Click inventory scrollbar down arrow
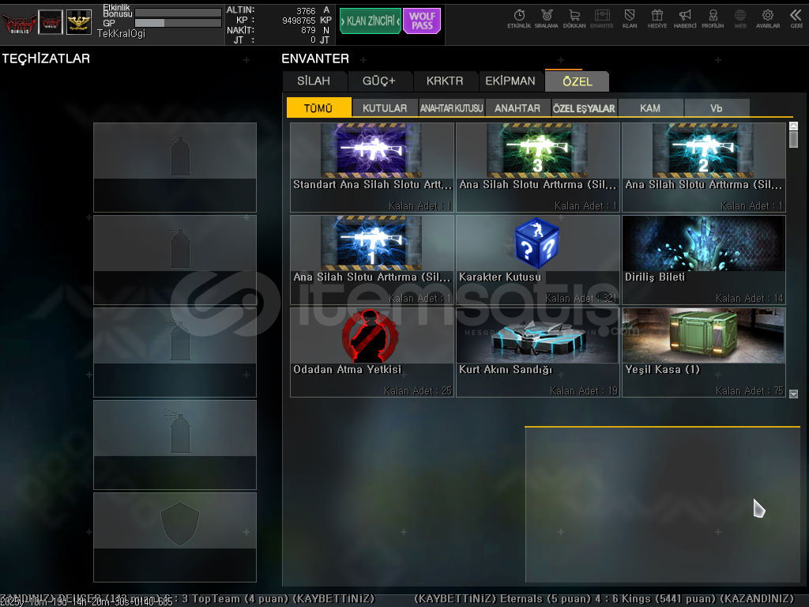The width and height of the screenshot is (809, 607). tap(793, 394)
